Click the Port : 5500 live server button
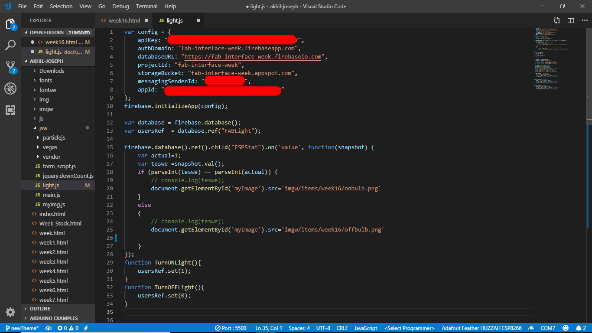This screenshot has height=333, width=592. point(231,328)
